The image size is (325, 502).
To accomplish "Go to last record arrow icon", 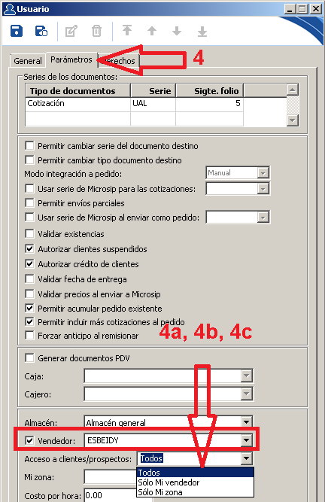I will [x=202, y=32].
